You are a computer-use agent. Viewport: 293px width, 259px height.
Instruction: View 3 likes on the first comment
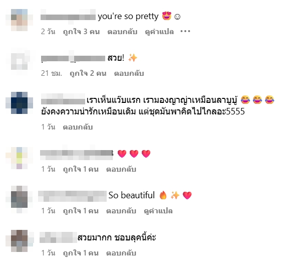[81, 32]
